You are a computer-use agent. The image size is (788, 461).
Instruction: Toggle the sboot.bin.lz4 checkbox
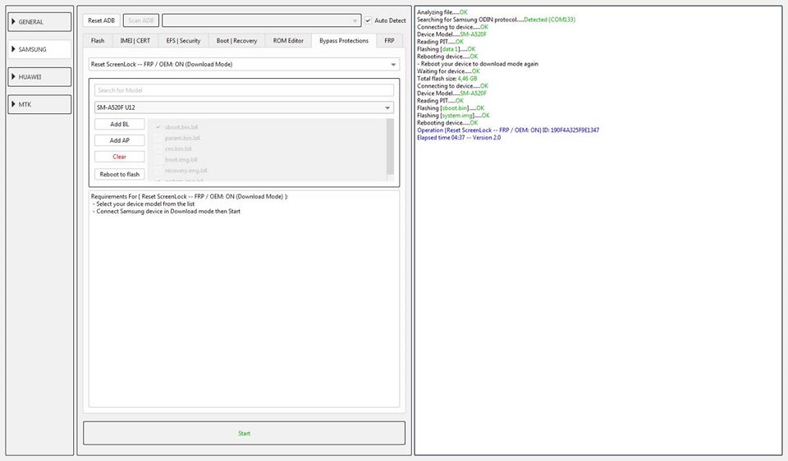(158, 127)
